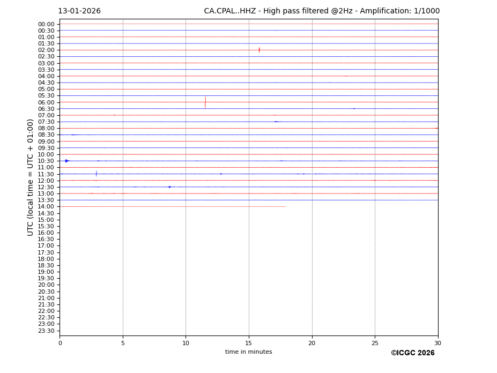This screenshot has height=373, width=497.
Task: Click the blue event on the 12:30 trace
Action: point(169,187)
